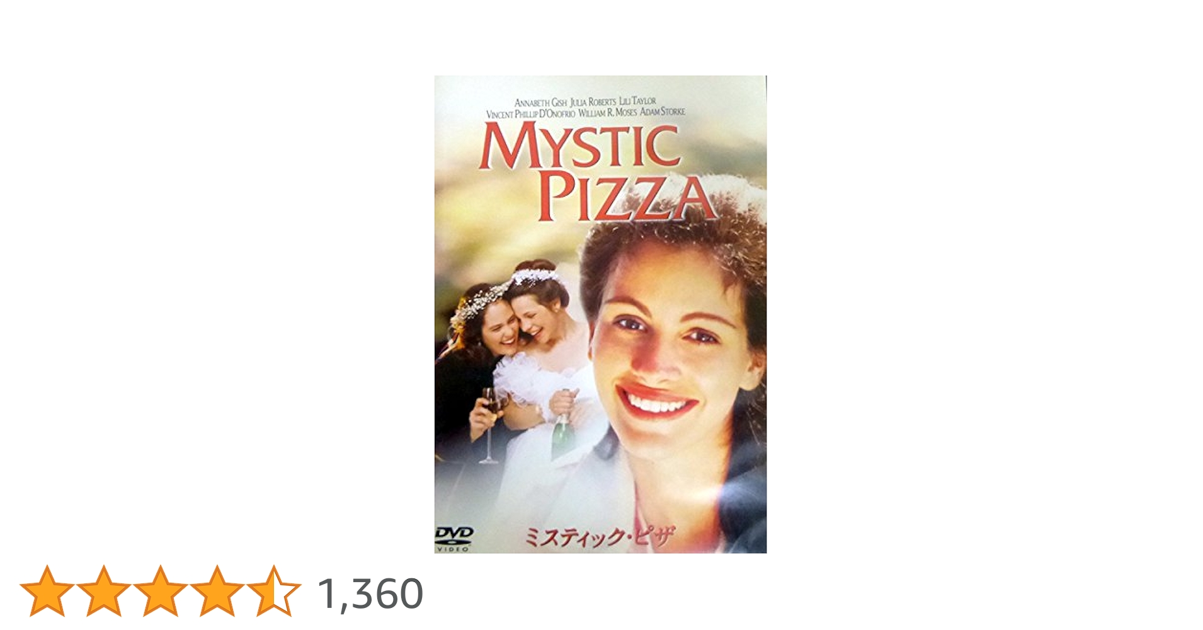Click the Adam Storke credit

663,112
